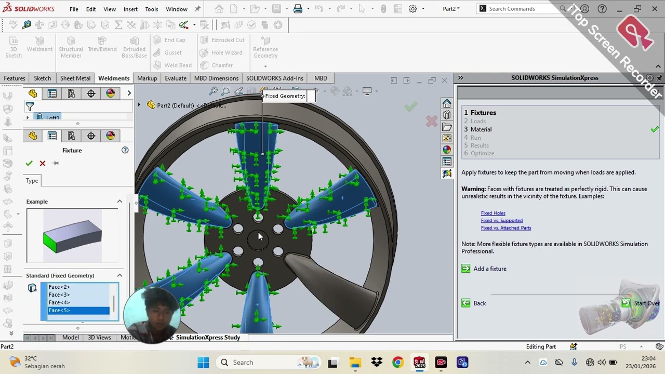Click the Measure tool icon
Image resolution: width=665 pixels, height=374 pixels.
click(26, 25)
